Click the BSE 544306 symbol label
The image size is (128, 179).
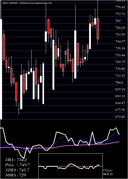[x=10, y=3]
